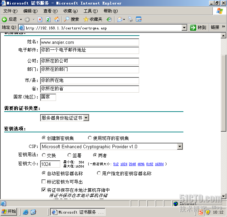
Task: Select 使用现存的密钥集 radio button
Action: (x=90, y=138)
